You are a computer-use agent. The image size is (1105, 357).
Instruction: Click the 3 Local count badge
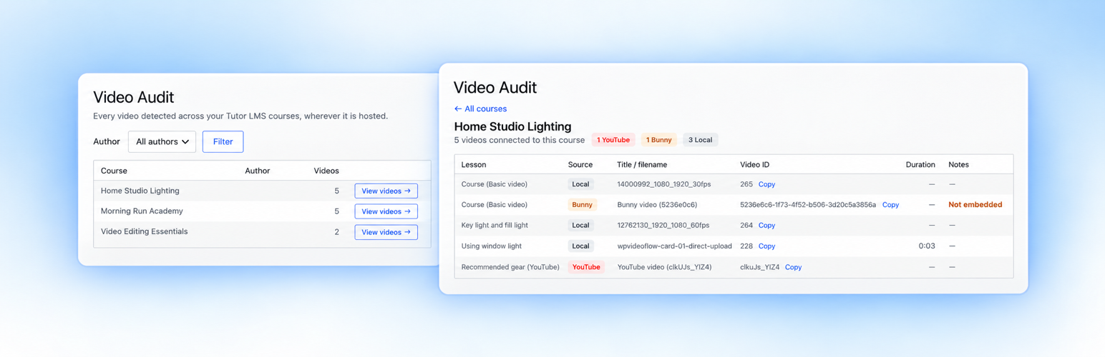(700, 140)
